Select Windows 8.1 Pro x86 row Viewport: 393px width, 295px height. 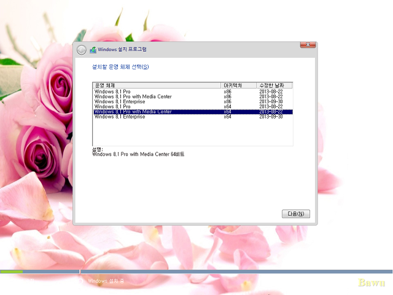point(193,92)
